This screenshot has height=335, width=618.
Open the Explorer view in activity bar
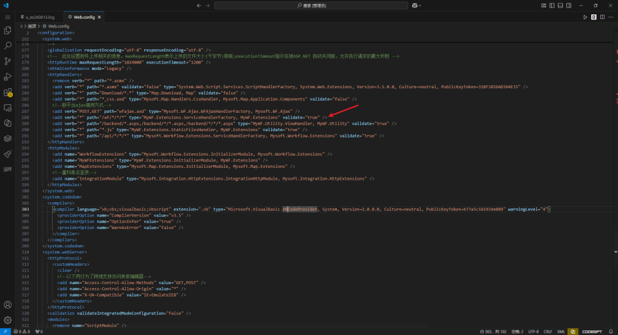coord(7,30)
